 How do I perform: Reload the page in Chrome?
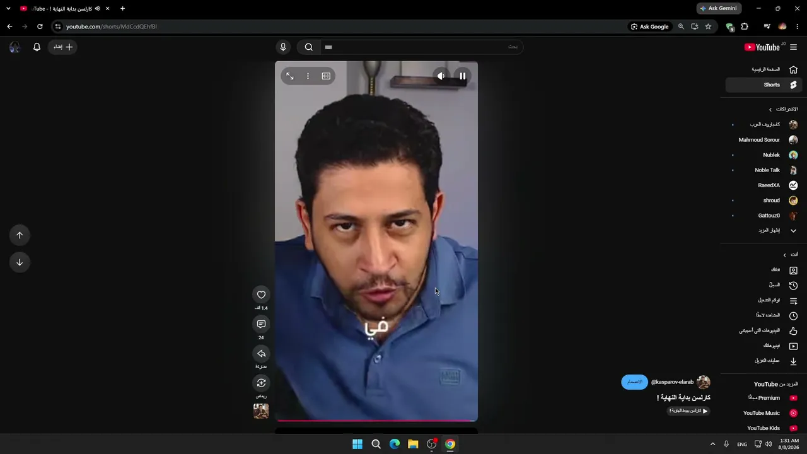click(x=40, y=26)
